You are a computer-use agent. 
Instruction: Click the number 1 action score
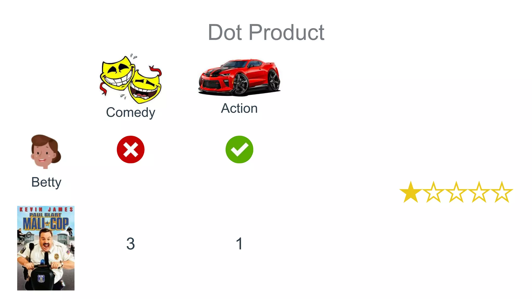[x=239, y=244]
